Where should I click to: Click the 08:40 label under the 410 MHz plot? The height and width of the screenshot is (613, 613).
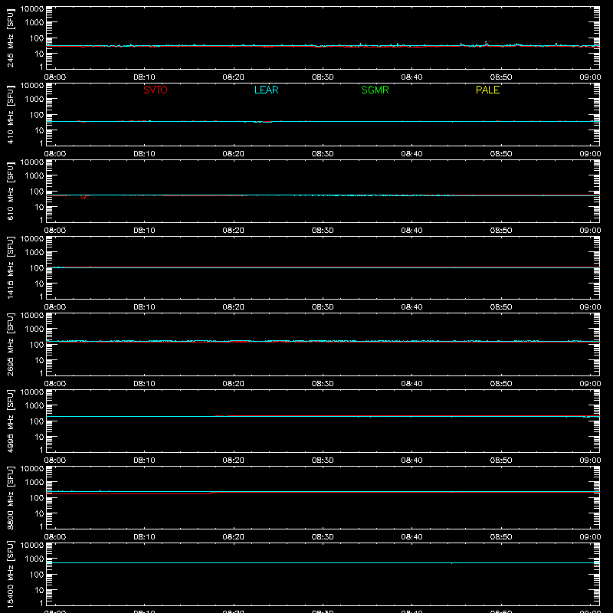click(x=411, y=154)
